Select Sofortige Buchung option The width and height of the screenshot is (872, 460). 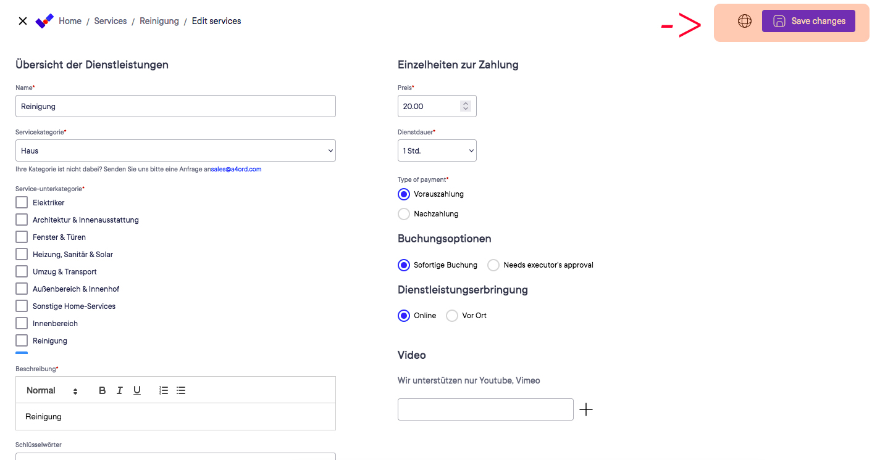click(x=404, y=265)
